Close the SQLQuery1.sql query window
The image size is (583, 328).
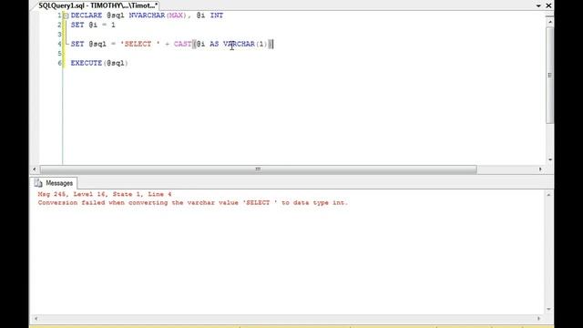(548, 5)
